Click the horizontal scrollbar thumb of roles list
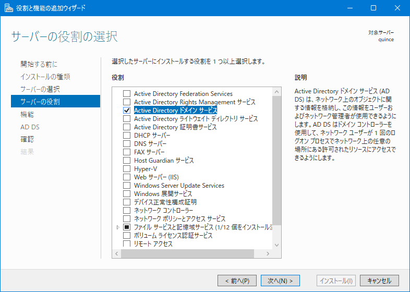 click(x=187, y=253)
